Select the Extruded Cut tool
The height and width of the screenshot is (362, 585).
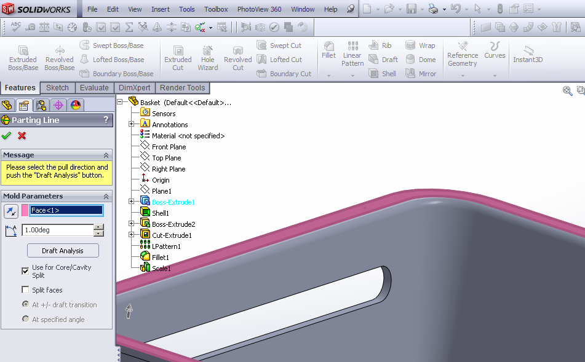(x=178, y=58)
